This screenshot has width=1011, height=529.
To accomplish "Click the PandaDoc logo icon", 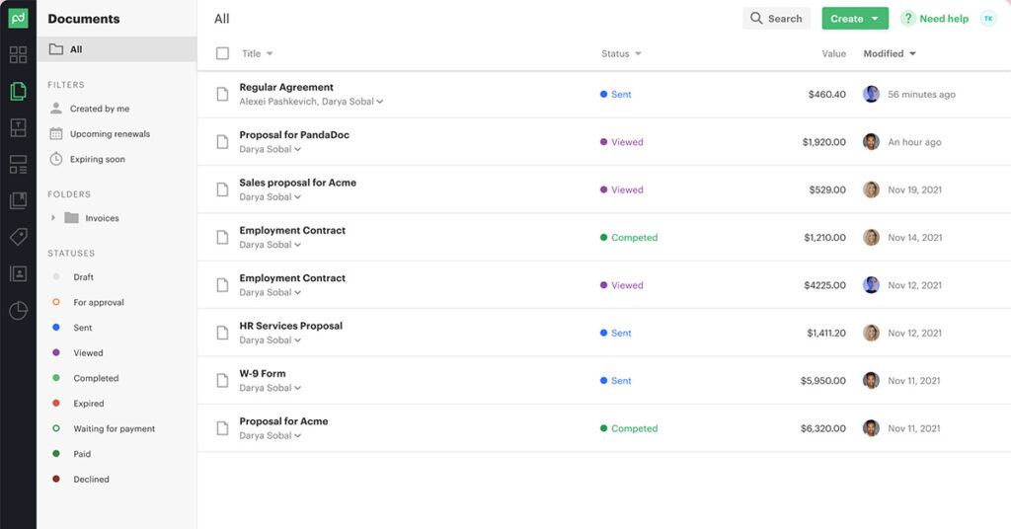I will click(x=18, y=18).
